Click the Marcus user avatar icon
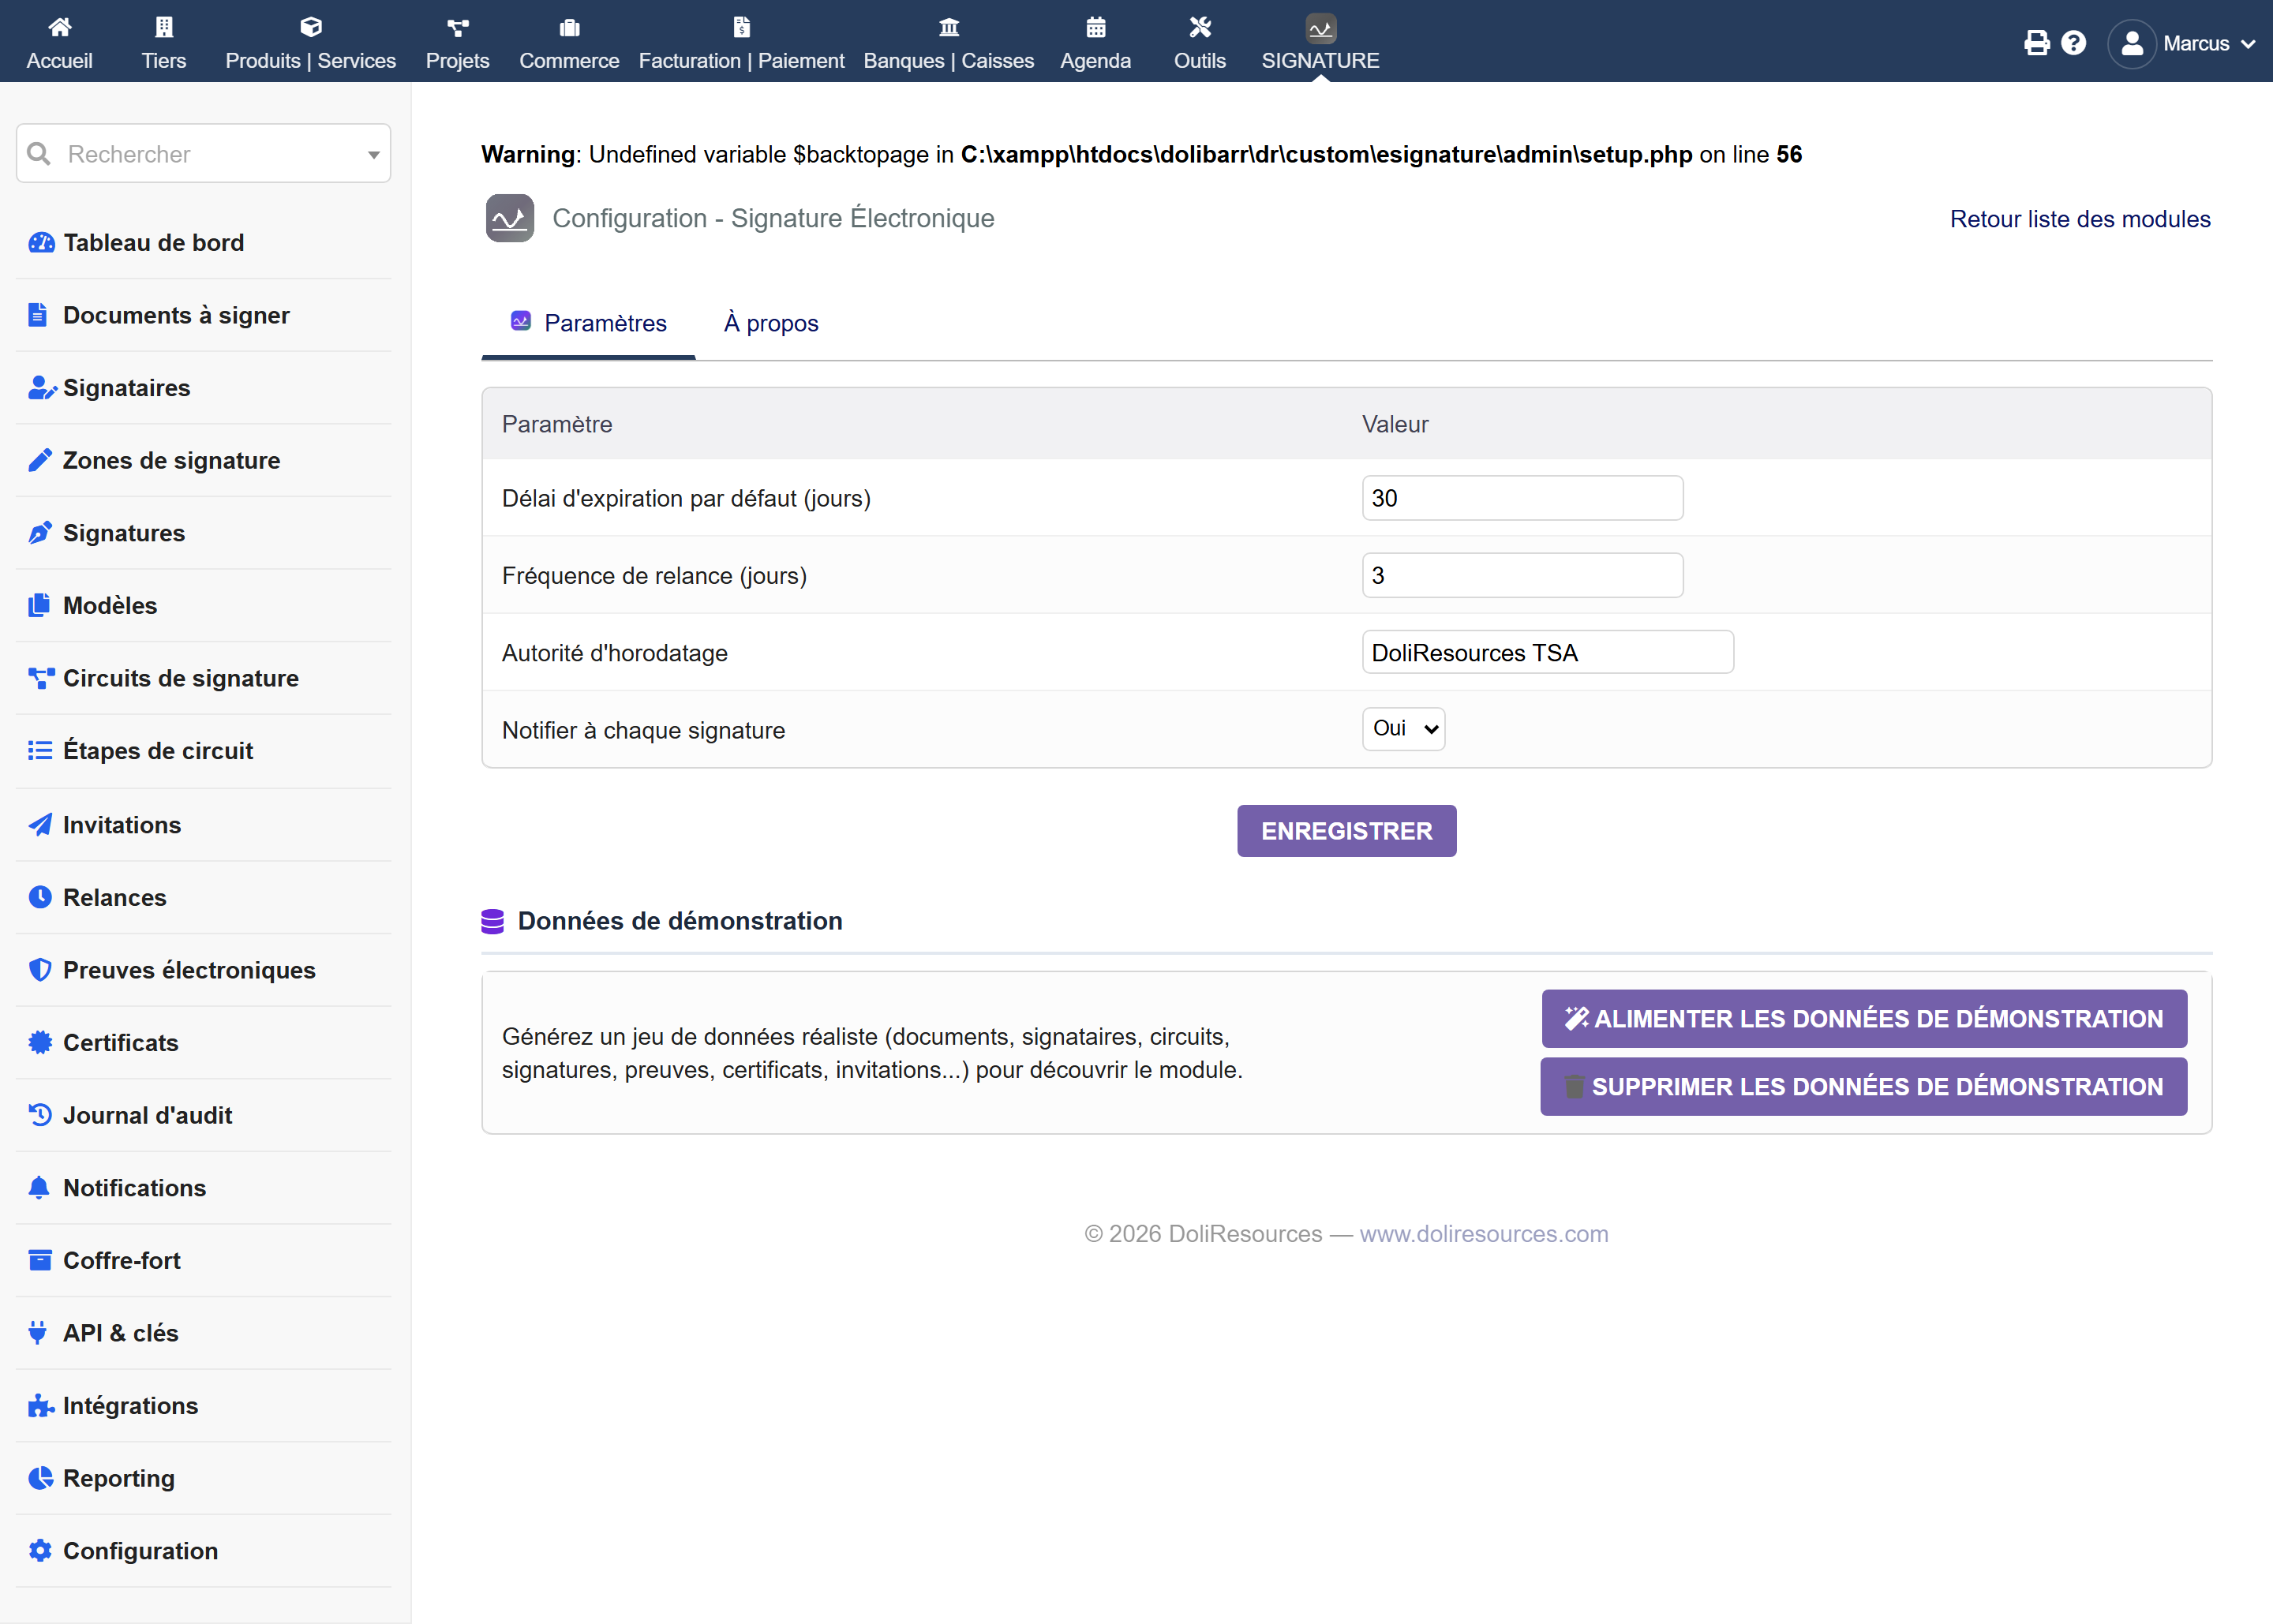The image size is (2273, 1624). tap(2132, 44)
